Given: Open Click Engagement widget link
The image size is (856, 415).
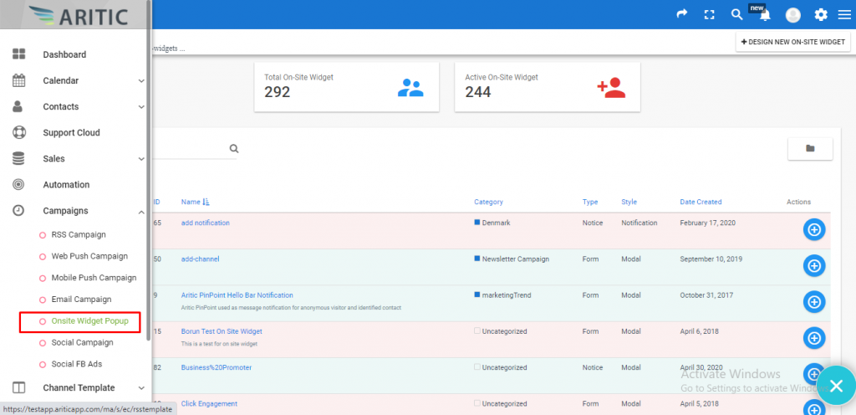Looking at the screenshot, I should [209, 403].
